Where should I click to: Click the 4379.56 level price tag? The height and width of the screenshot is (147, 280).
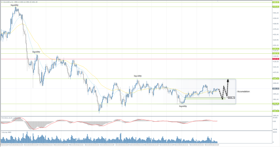(276, 7)
